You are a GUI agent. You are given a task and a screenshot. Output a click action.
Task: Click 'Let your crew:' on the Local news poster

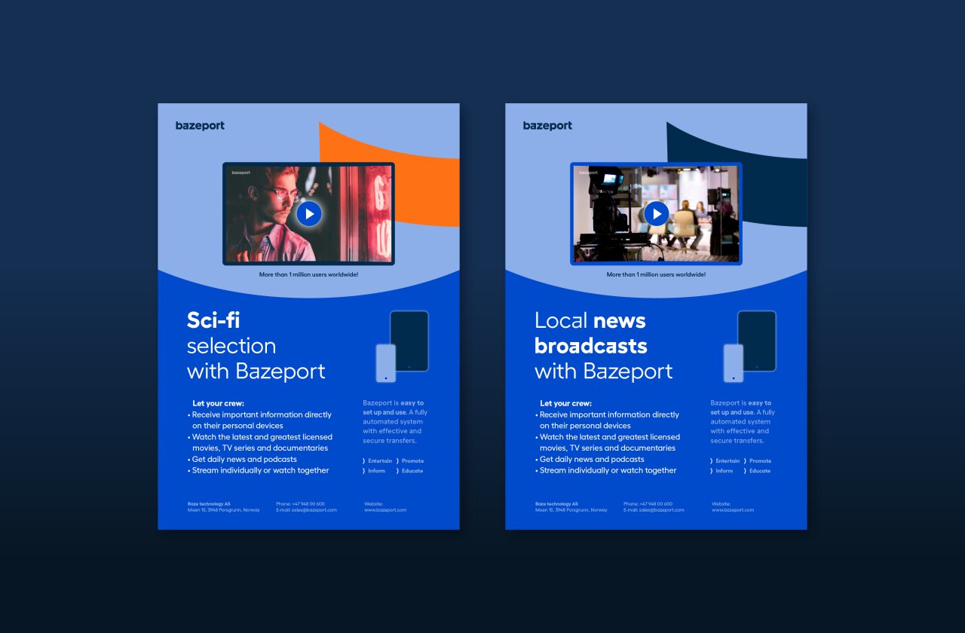click(x=565, y=404)
